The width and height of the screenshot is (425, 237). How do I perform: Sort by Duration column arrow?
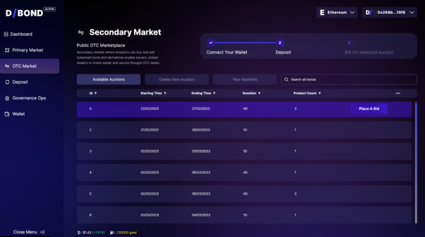tap(259, 93)
